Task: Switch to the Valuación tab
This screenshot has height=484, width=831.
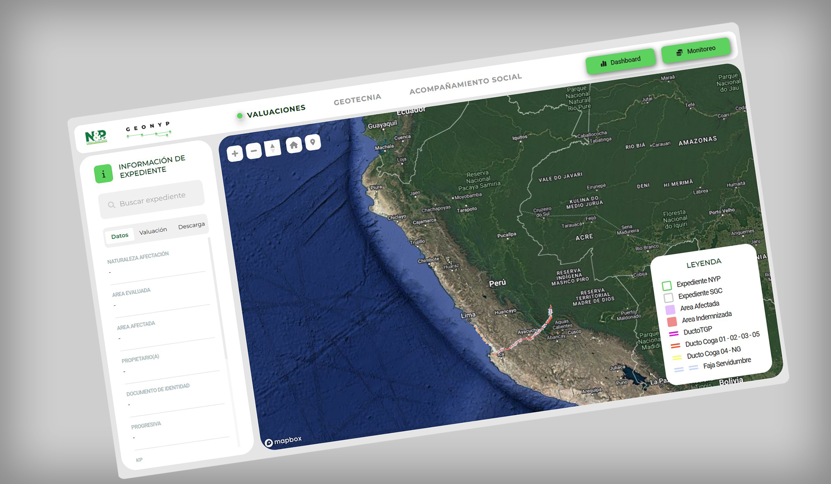Action: click(153, 231)
